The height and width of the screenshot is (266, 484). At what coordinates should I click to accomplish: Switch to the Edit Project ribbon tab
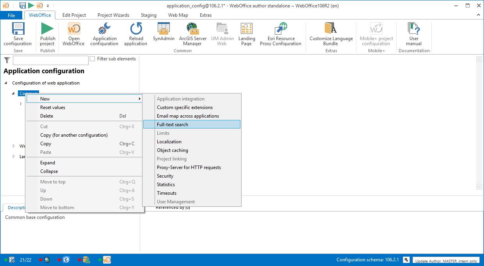(74, 15)
